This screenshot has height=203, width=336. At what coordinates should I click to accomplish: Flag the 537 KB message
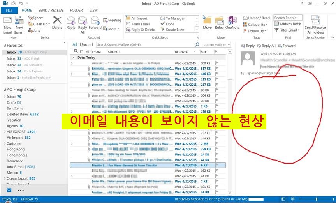(x=216, y=69)
